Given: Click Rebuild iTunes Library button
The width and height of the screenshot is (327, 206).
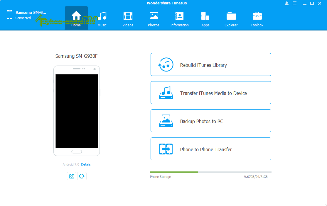Looking at the screenshot, I should coord(211,64).
